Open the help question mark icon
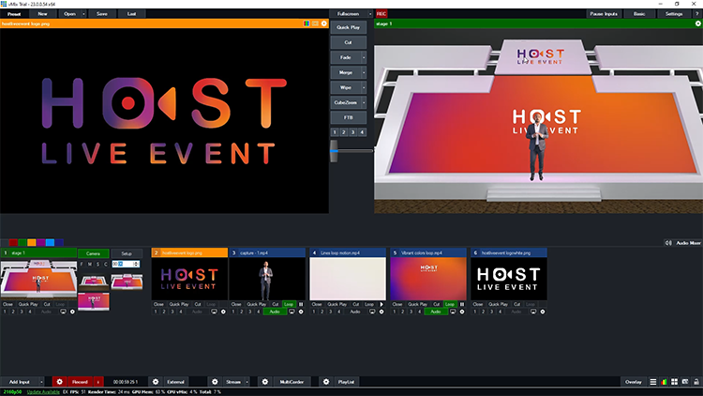 (x=696, y=14)
